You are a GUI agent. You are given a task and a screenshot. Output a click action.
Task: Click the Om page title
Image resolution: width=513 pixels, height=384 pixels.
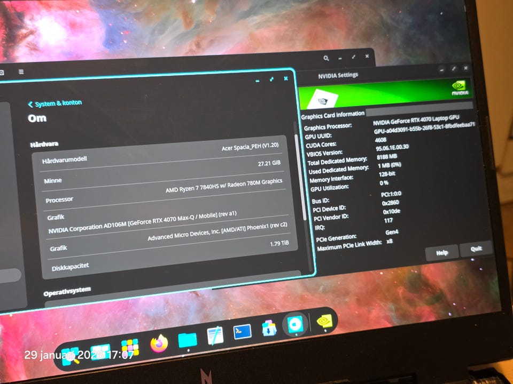coord(37,118)
